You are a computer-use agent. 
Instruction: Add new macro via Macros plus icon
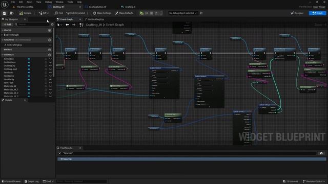tap(50, 50)
